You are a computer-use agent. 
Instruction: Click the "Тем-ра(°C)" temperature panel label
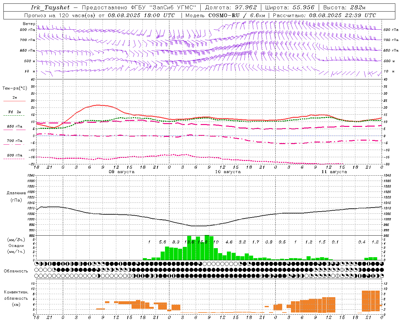coord(15,88)
